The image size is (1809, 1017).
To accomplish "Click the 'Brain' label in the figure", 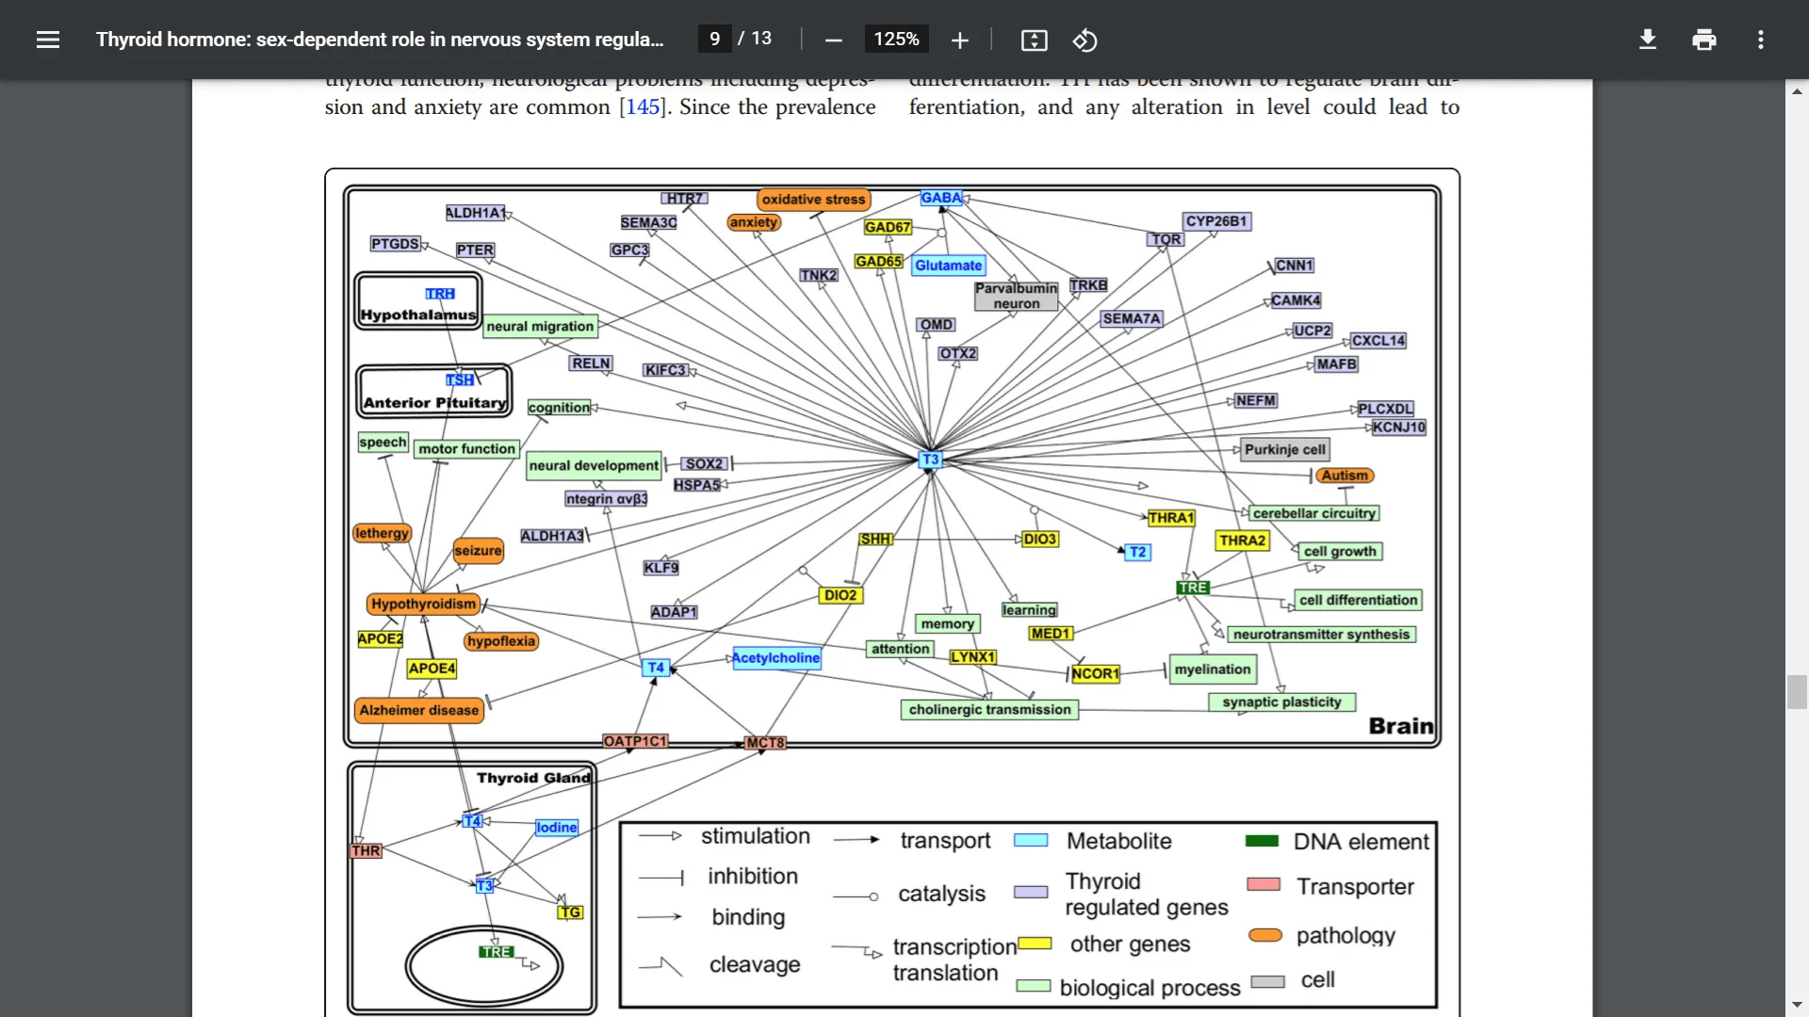I will click(x=1401, y=726).
